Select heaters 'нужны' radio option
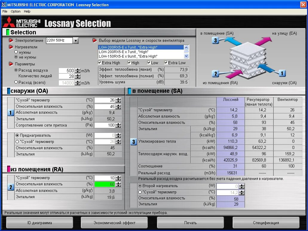The width and height of the screenshot is (308, 231). tap(16, 52)
